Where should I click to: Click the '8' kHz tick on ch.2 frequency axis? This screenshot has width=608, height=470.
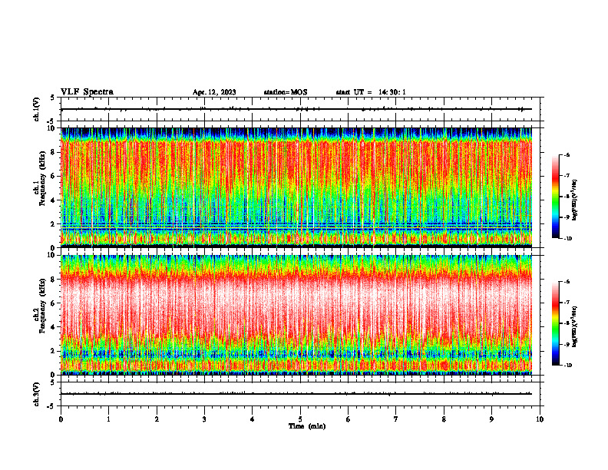pos(54,280)
